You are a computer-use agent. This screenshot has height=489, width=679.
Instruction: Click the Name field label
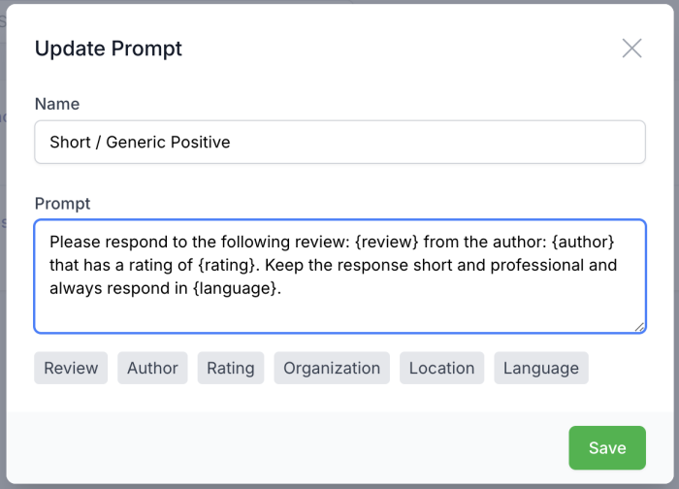pos(57,104)
